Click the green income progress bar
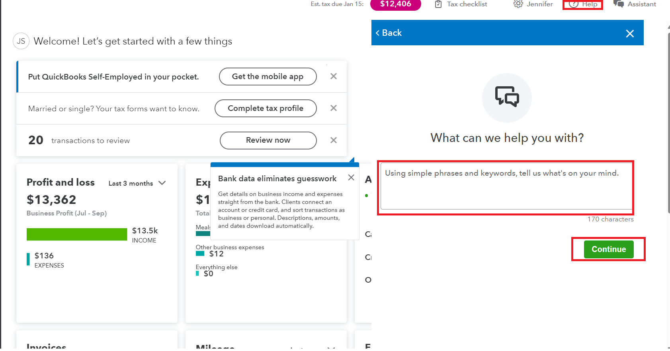 [x=77, y=235]
